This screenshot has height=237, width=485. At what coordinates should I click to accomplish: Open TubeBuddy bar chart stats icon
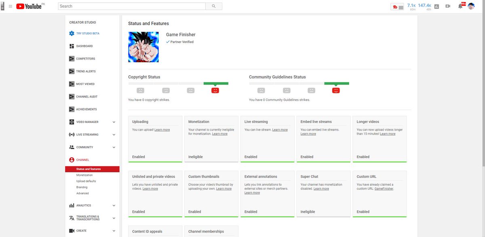coord(436,6)
